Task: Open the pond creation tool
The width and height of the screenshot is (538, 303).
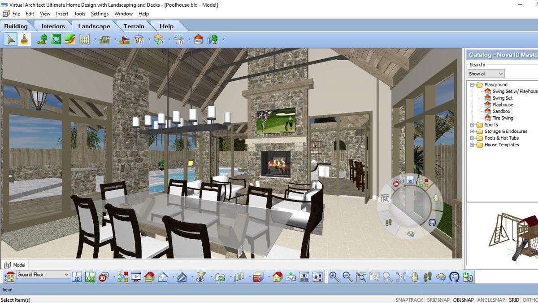Action: pyautogui.click(x=56, y=39)
